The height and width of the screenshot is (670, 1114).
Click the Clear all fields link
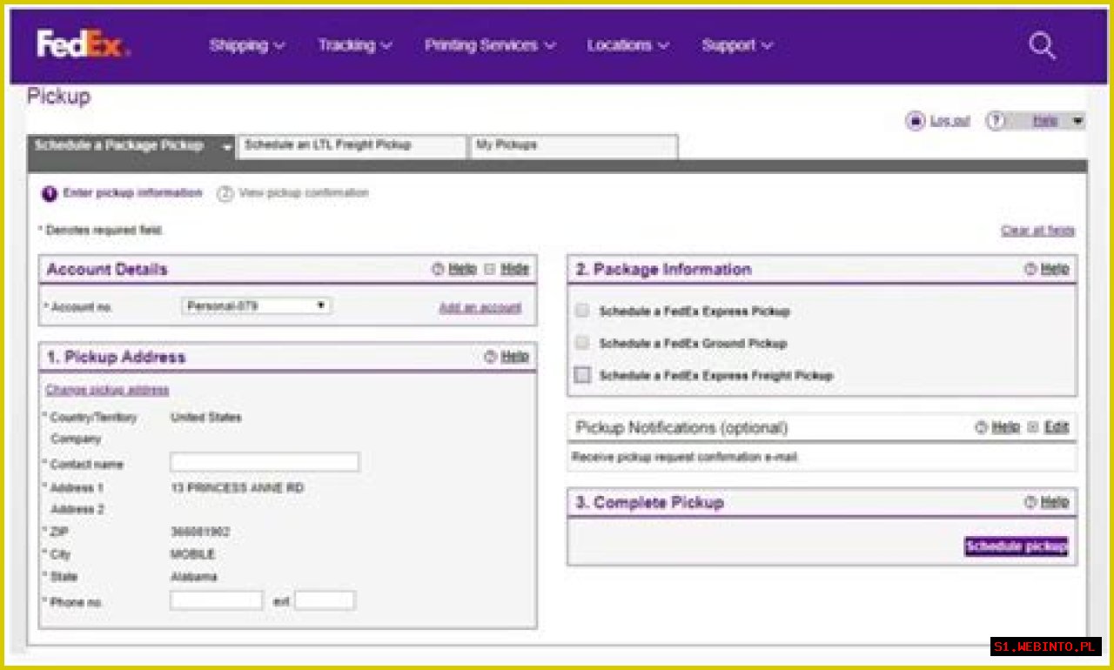(x=1038, y=231)
